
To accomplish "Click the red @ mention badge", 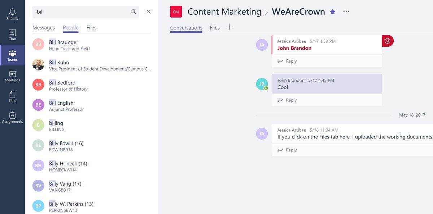I will pyautogui.click(x=388, y=41).
